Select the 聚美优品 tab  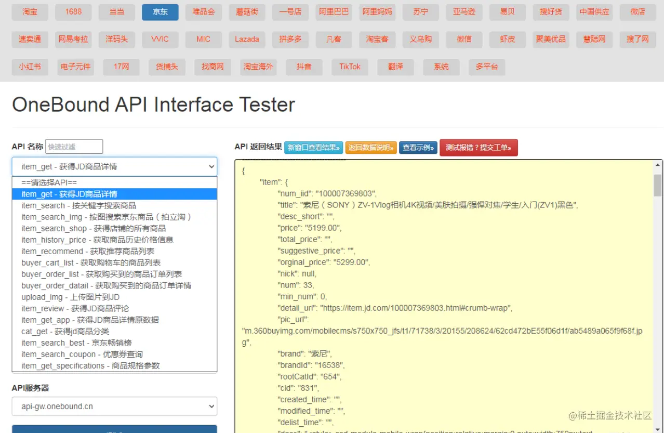(551, 40)
